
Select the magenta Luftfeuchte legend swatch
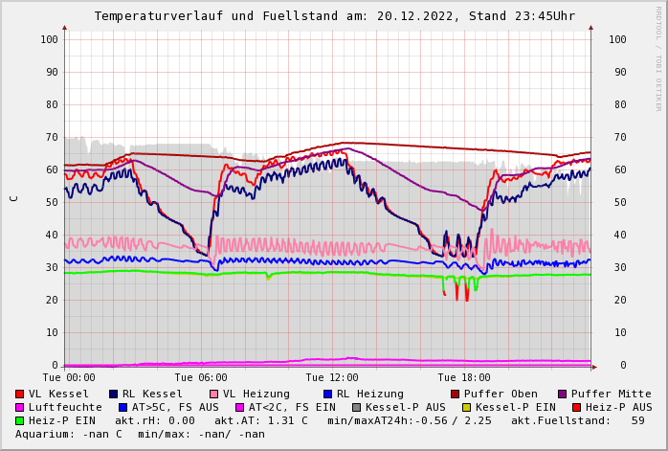pyautogui.click(x=20, y=408)
